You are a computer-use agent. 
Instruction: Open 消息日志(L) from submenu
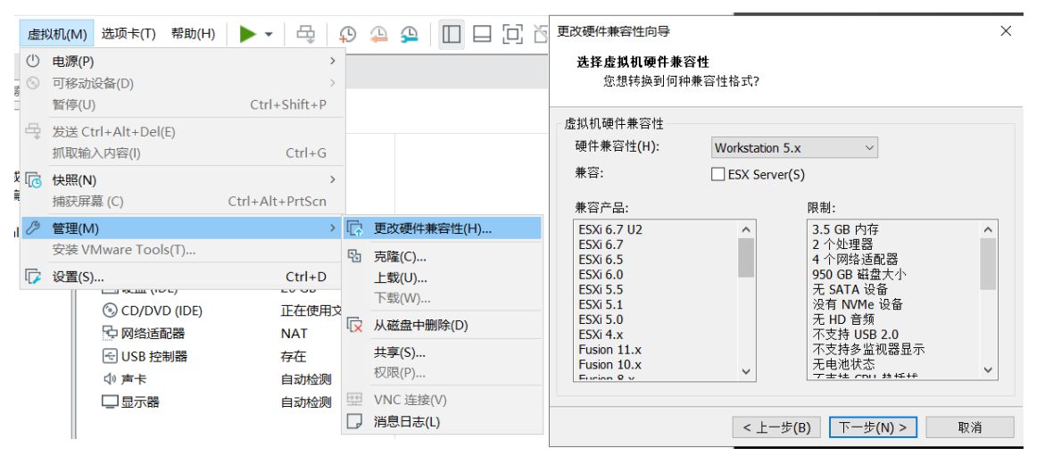coord(442,422)
